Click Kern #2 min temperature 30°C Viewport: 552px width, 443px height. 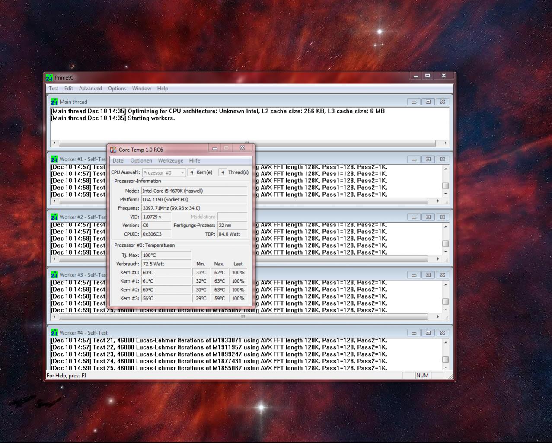point(201,290)
